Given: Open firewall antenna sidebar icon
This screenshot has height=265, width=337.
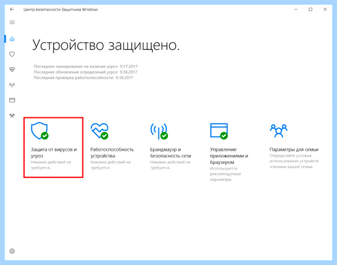Looking at the screenshot, I should [x=12, y=85].
